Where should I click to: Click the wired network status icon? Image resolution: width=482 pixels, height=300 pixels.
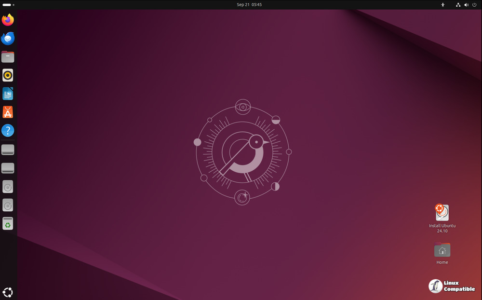pos(458,5)
